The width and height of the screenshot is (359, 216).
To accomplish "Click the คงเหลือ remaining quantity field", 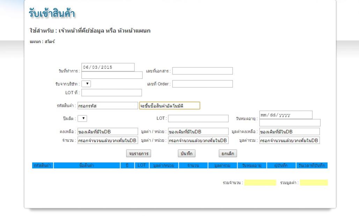I will tap(108, 131).
